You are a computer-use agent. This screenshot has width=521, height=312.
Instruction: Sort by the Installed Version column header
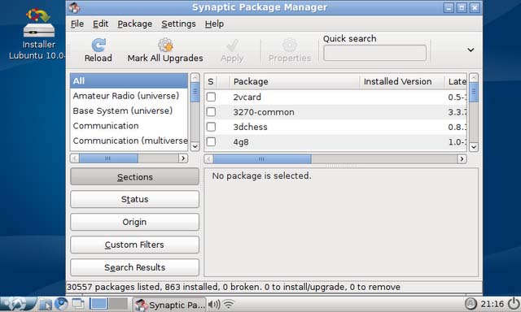pyautogui.click(x=402, y=81)
